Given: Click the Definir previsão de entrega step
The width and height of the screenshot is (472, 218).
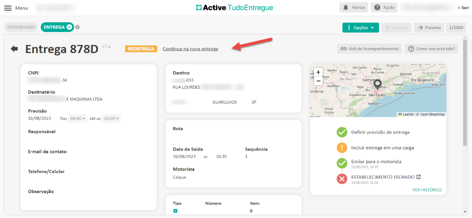Looking at the screenshot, I should [x=380, y=132].
